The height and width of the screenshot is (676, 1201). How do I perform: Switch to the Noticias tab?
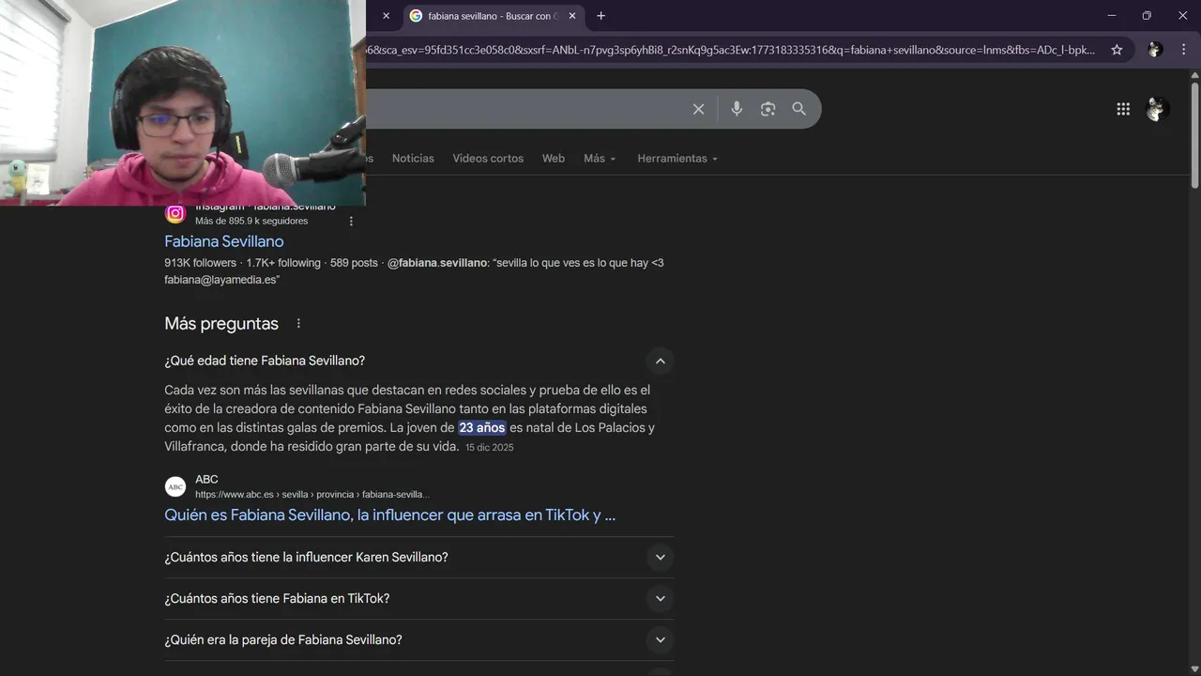[413, 159]
